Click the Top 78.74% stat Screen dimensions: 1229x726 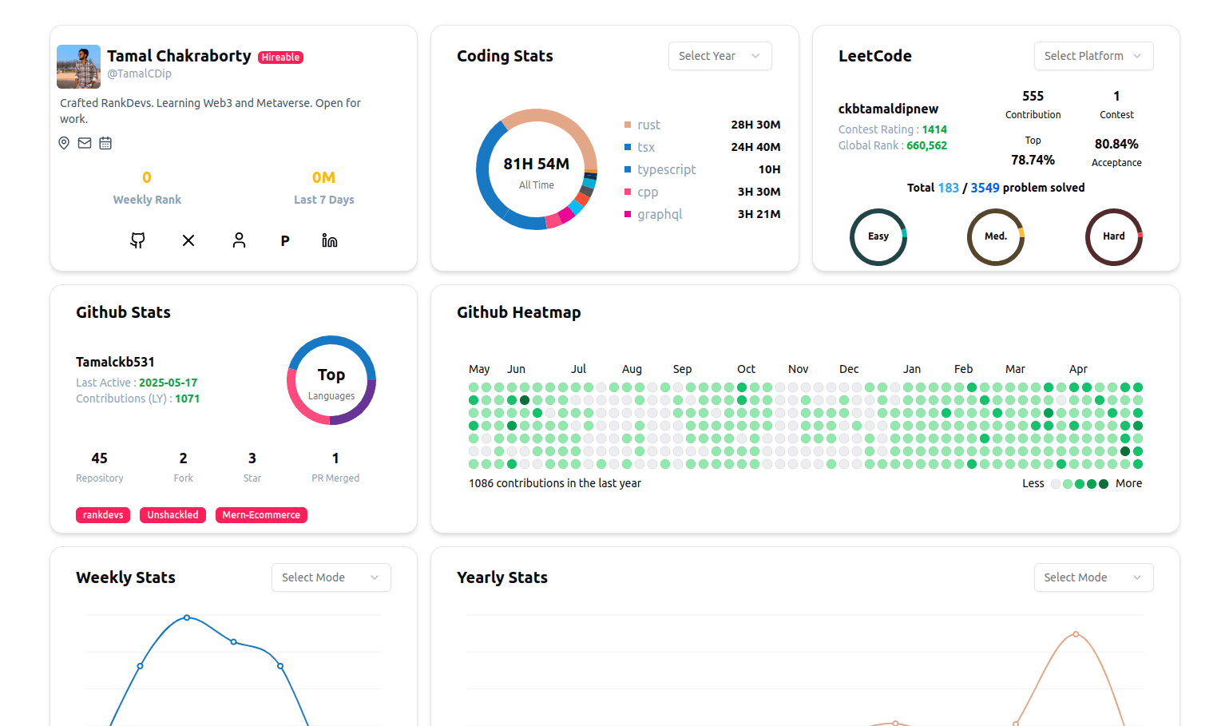[x=1033, y=151]
